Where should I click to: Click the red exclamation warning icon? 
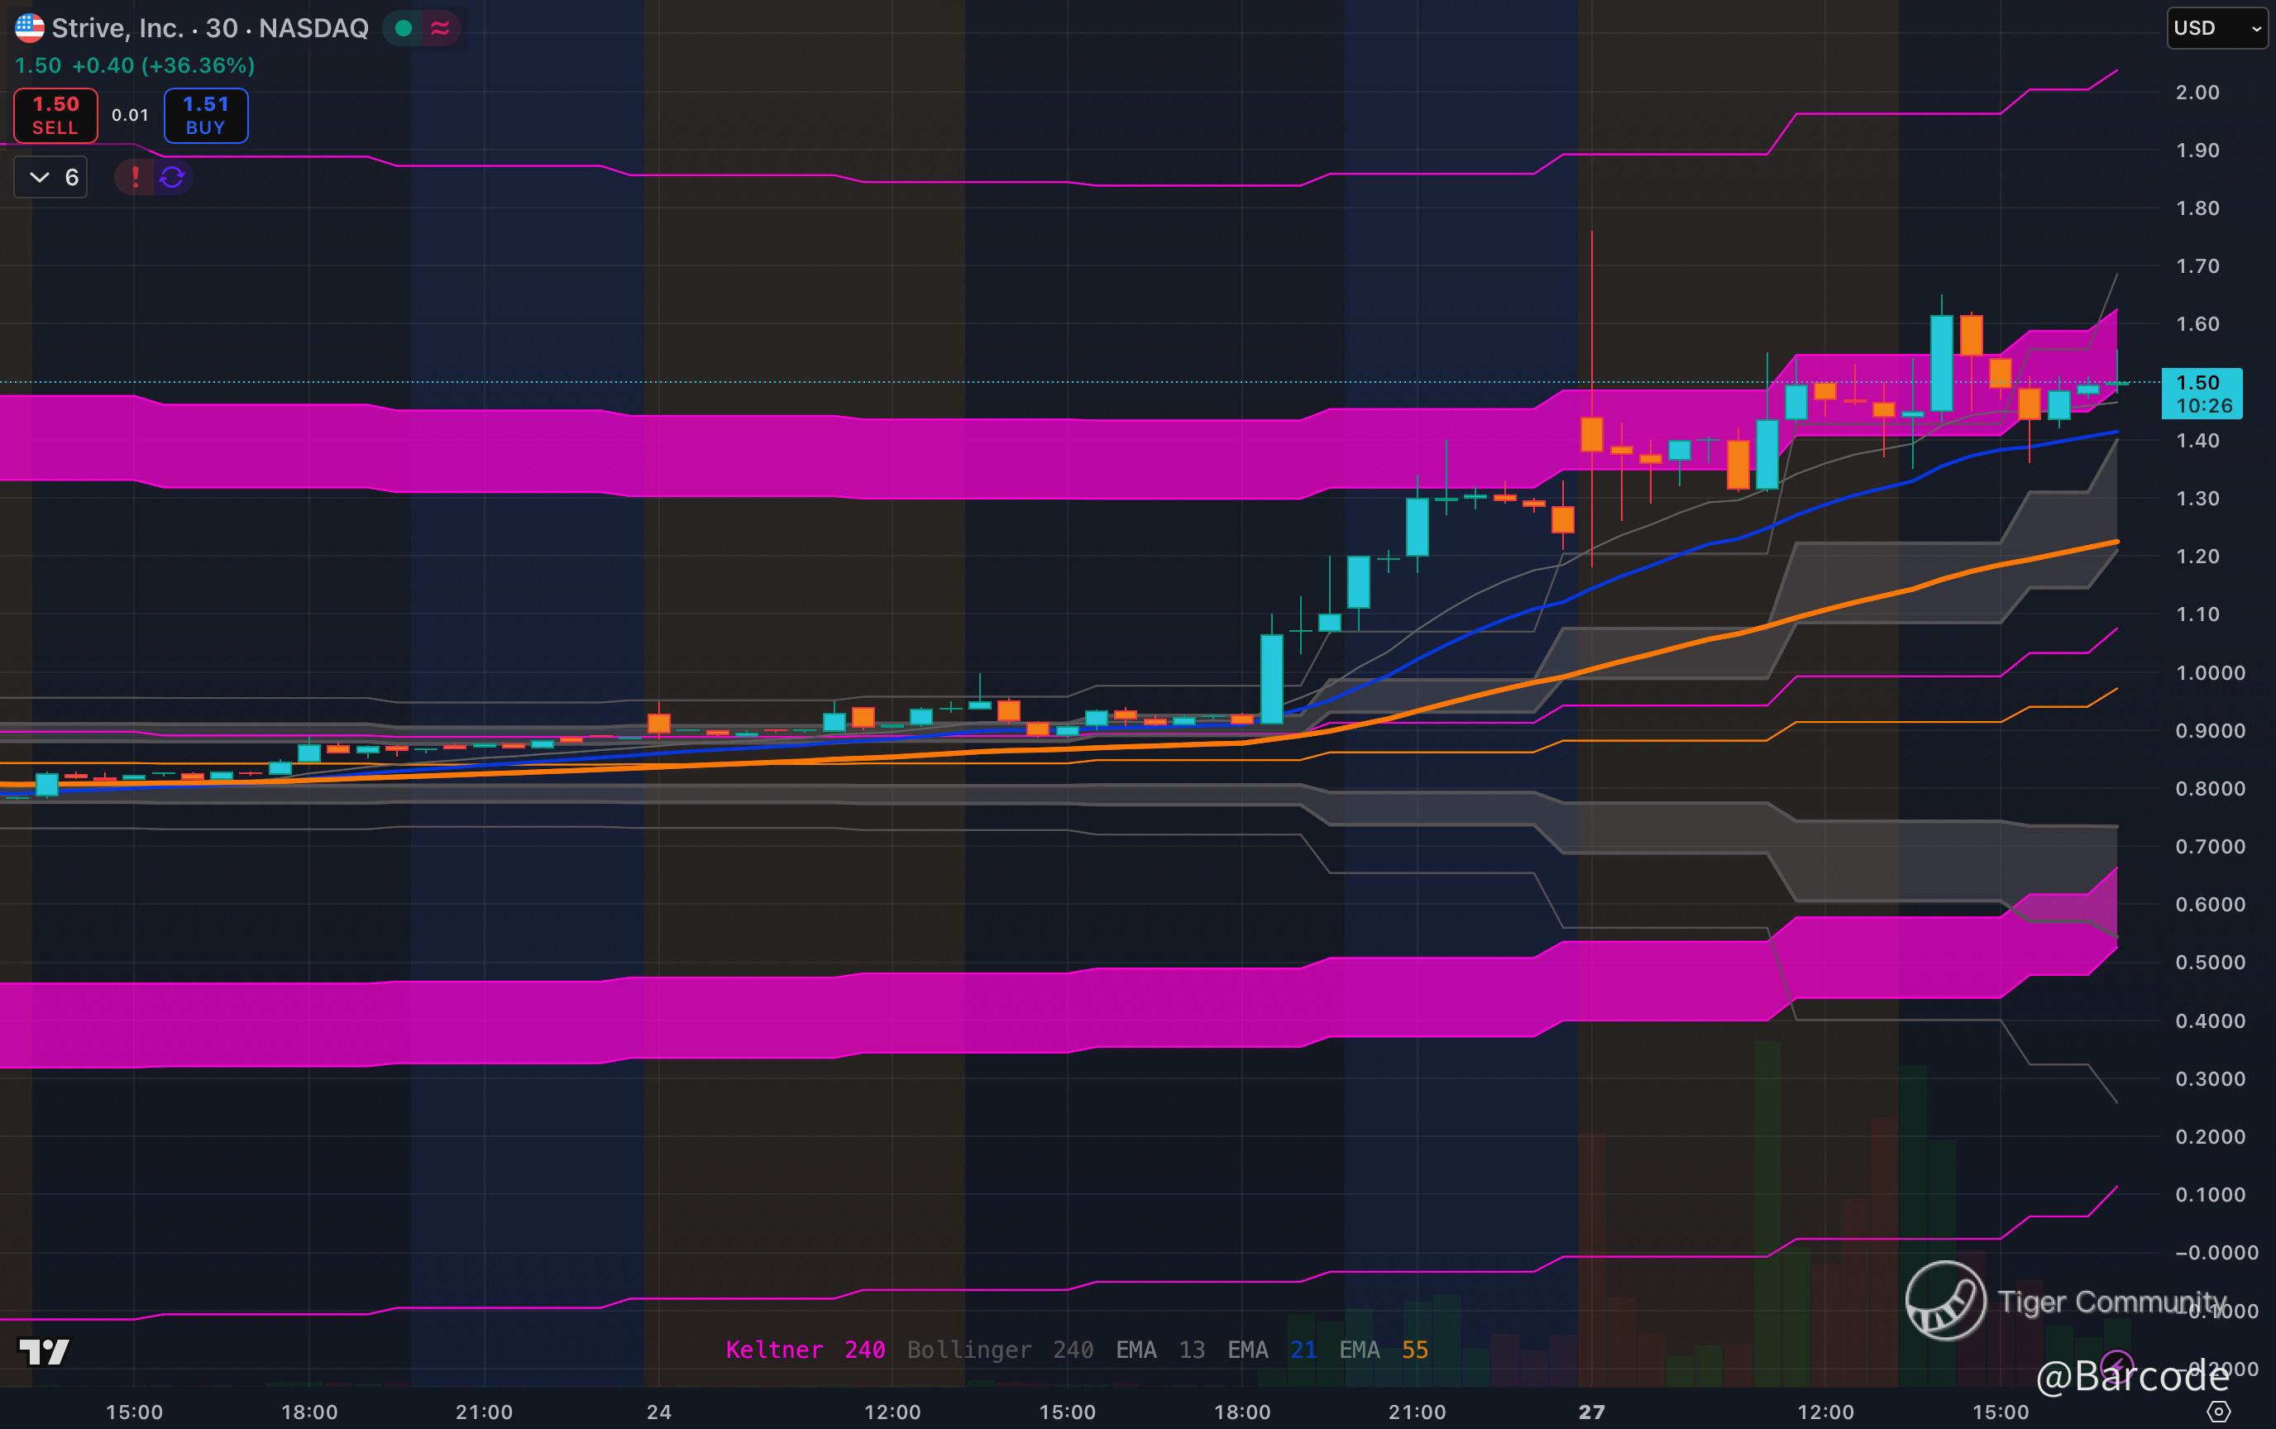point(135,177)
